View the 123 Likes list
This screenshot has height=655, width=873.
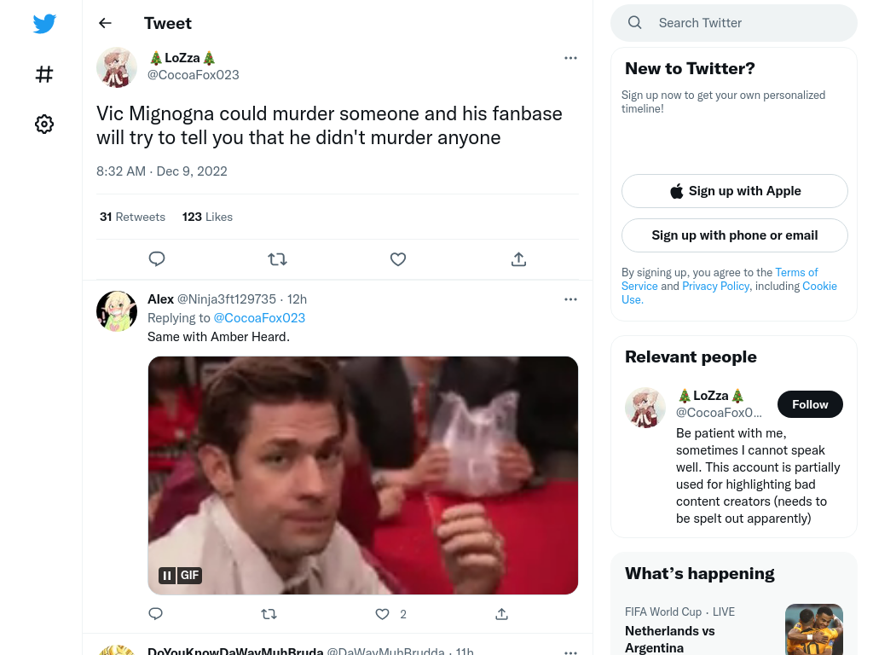point(207,217)
